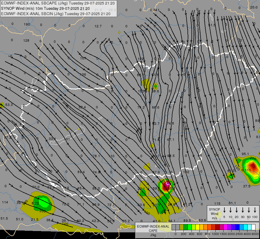Select the pure yellow swatch in CAPE scale

point(198,227)
